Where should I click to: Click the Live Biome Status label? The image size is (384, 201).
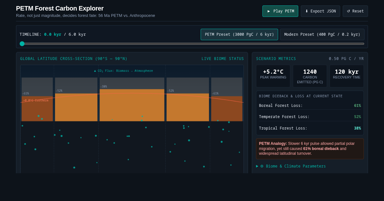point(223,59)
